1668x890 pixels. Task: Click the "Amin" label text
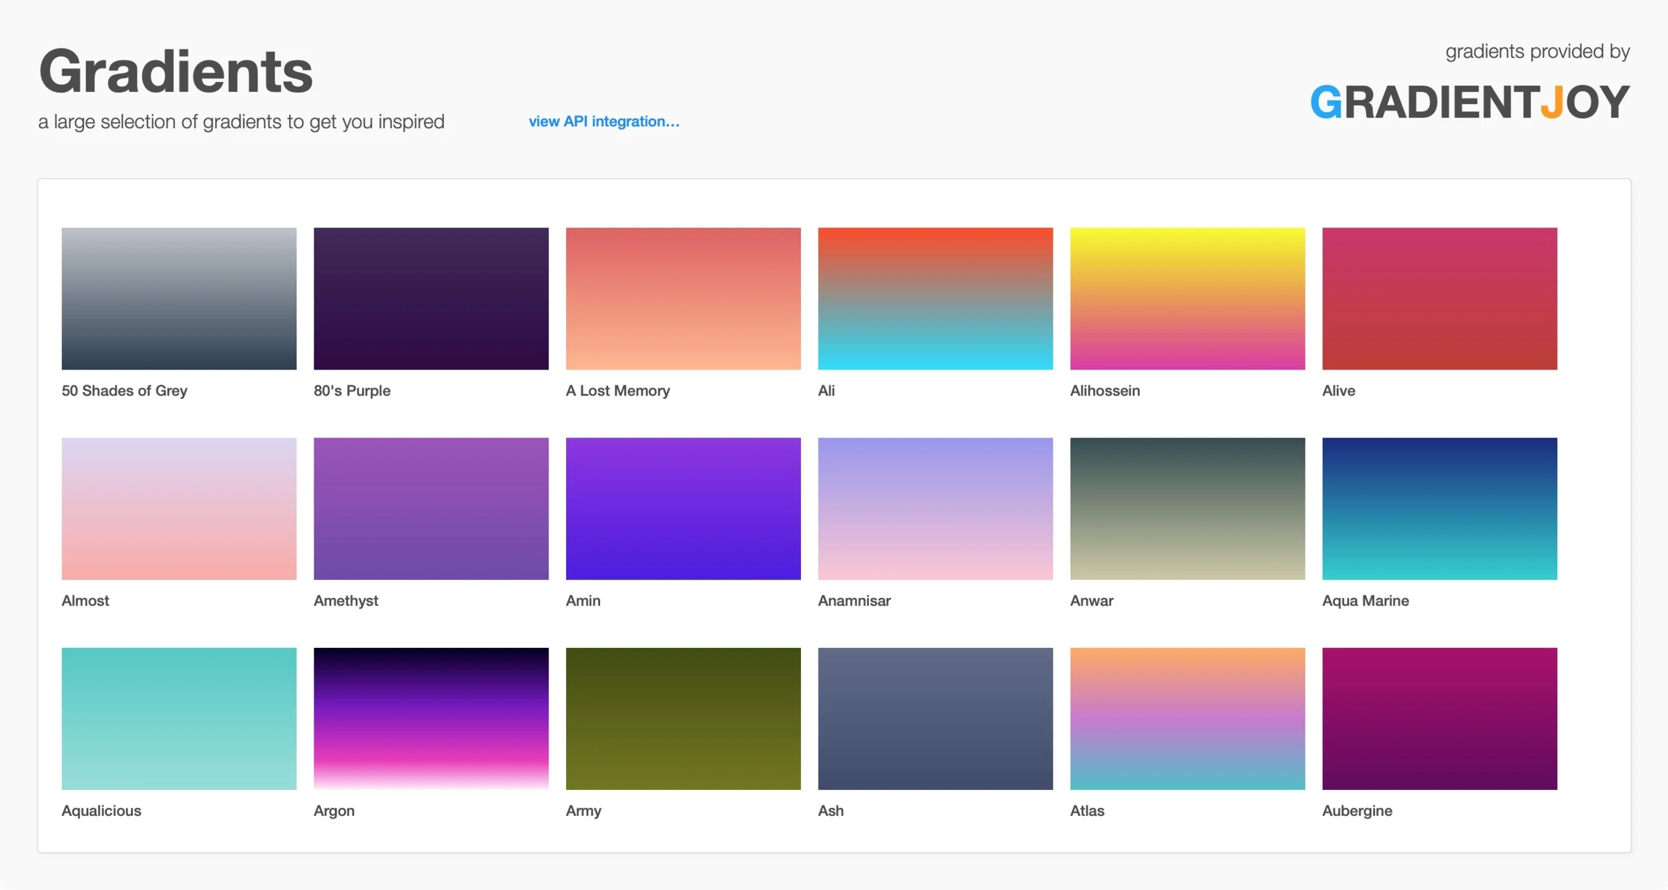point(583,600)
